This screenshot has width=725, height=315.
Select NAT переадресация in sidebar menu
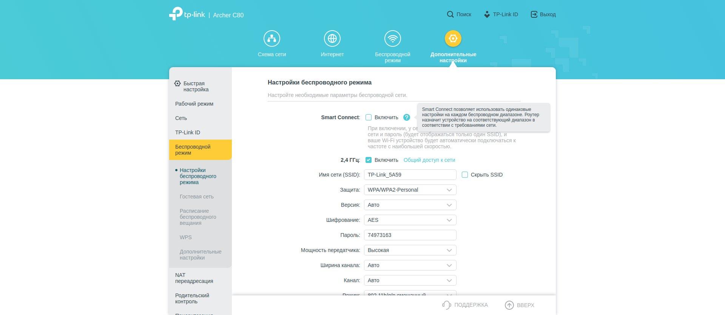194,278
